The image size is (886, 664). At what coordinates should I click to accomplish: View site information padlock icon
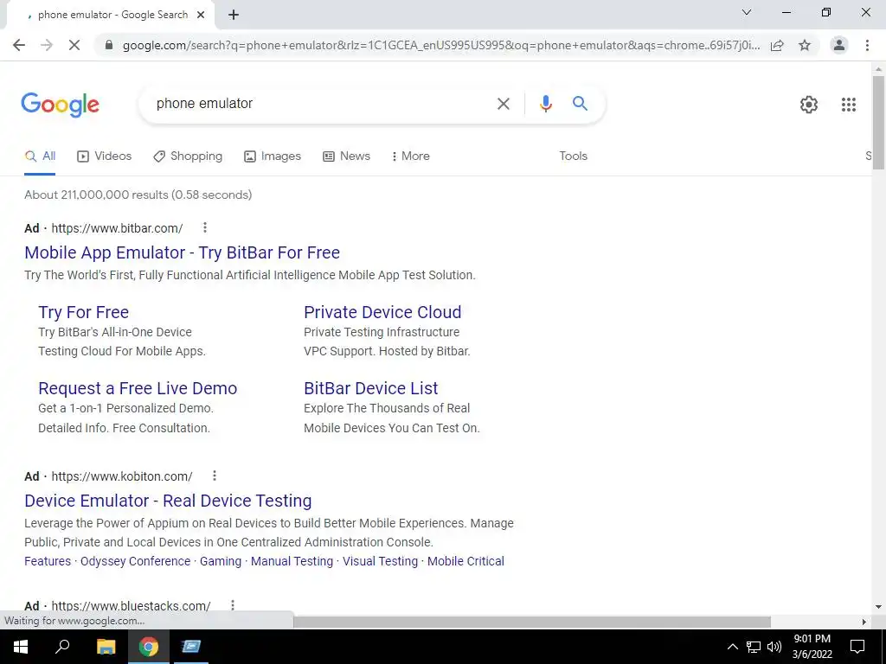[x=109, y=45]
